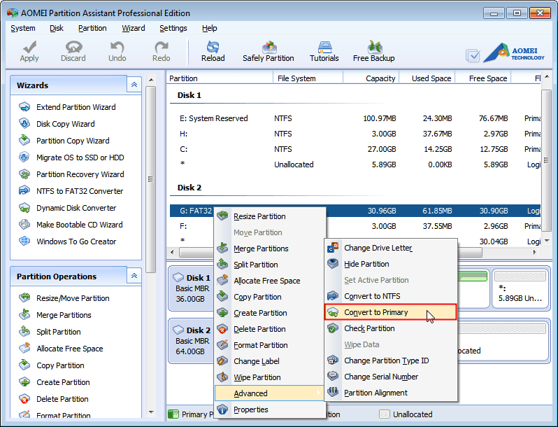Choose Change Label from context menu
This screenshot has height=427, width=558.
(269, 361)
